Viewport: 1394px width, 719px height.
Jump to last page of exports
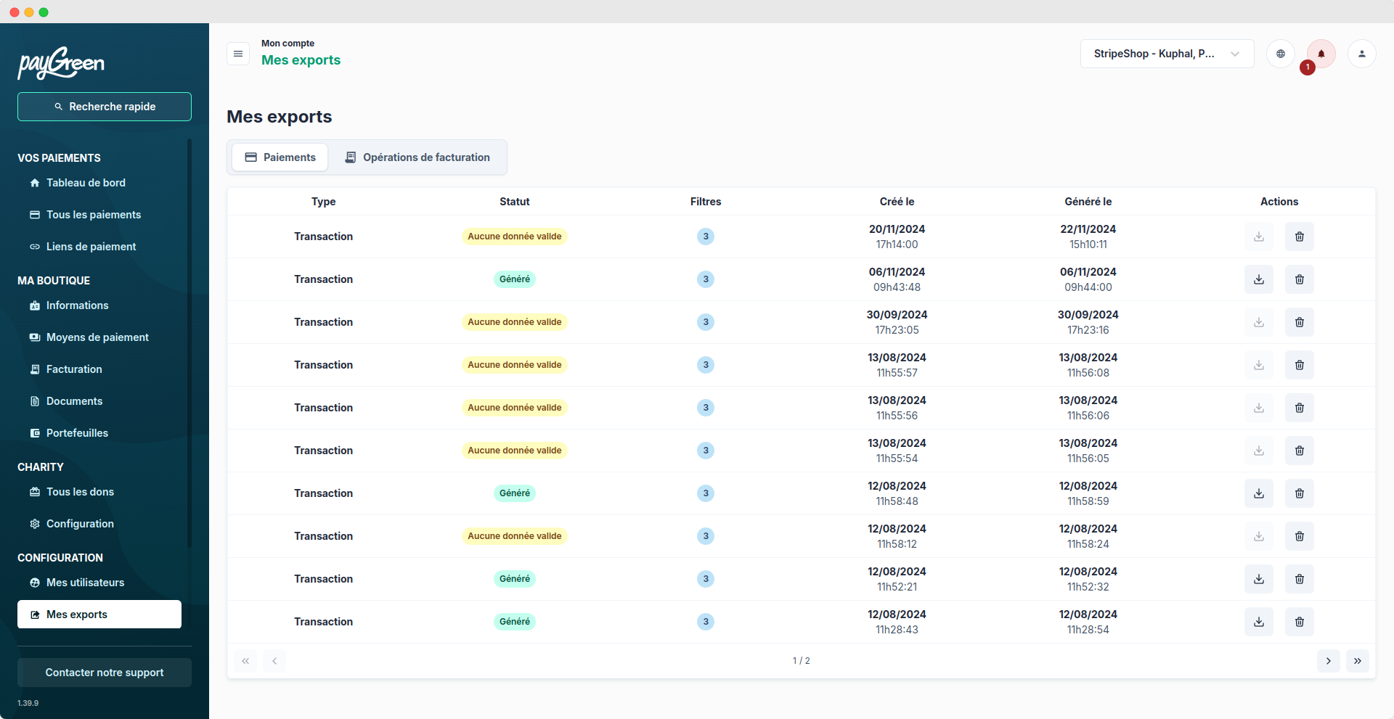pyautogui.click(x=1357, y=661)
